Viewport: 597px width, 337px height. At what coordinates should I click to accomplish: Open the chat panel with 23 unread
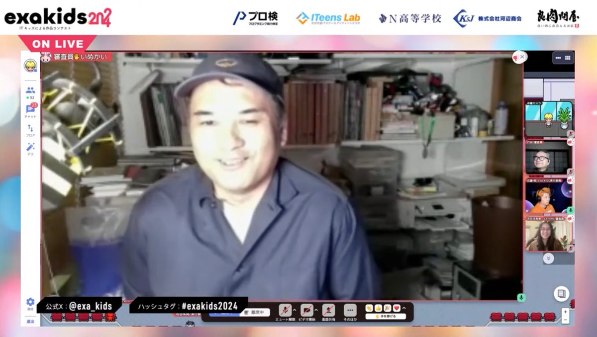click(x=30, y=111)
